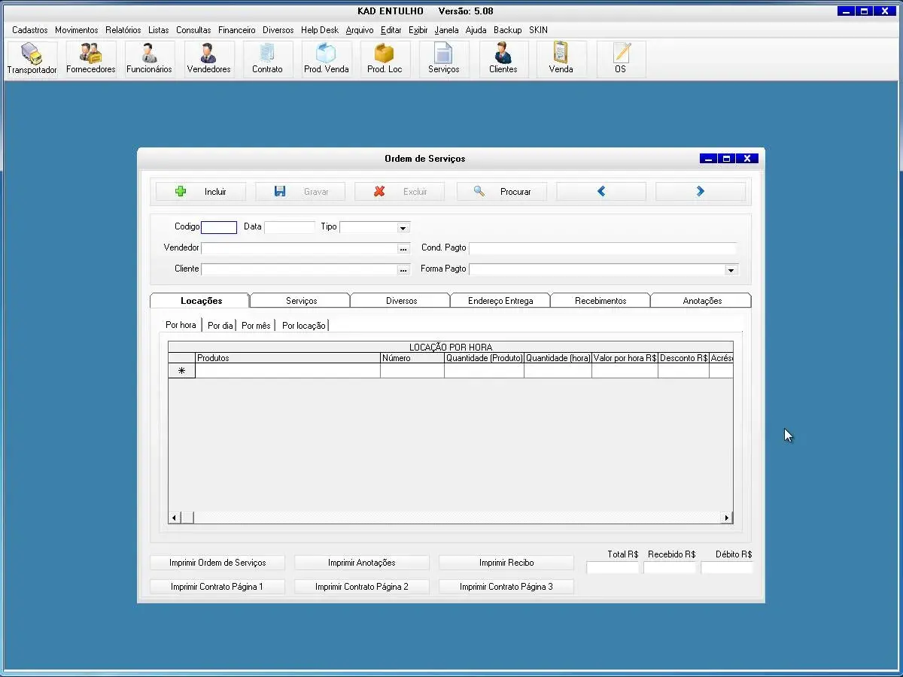Expand the Tipo dropdown
Screen dimensions: 903x677
[403, 228]
